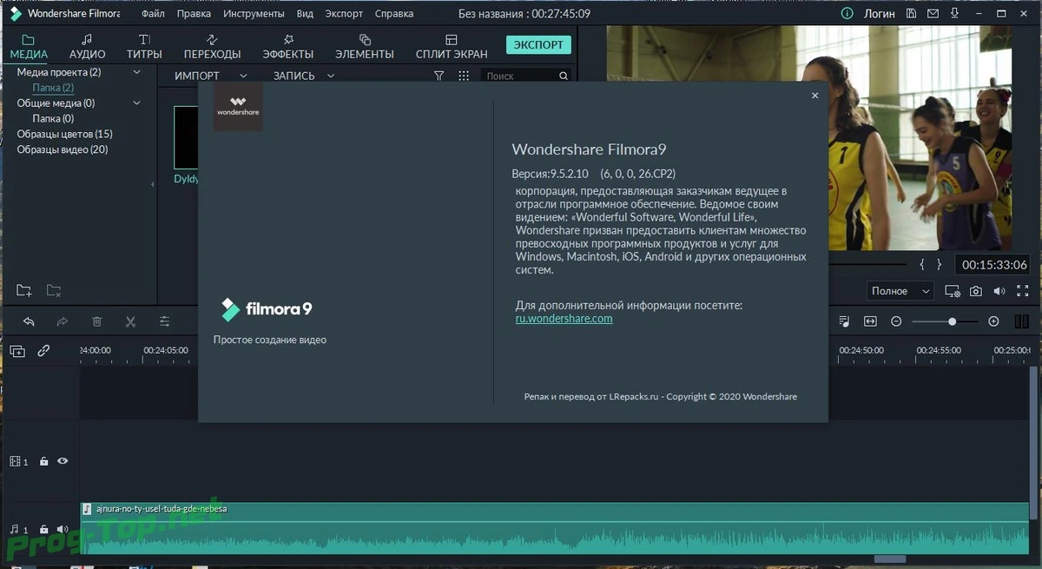Screen dimensions: 1042x569
Task: Select the Образцы видео (20) item
Action: [63, 149]
